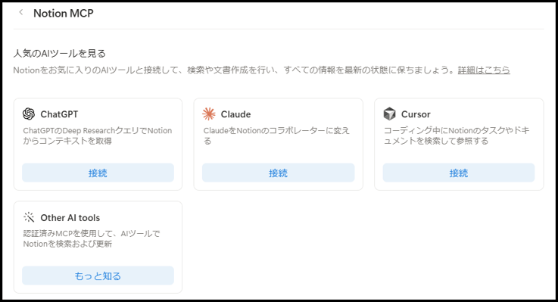558x302 pixels.
Task: Connect Claude with the 接続 button
Action: pos(279,173)
